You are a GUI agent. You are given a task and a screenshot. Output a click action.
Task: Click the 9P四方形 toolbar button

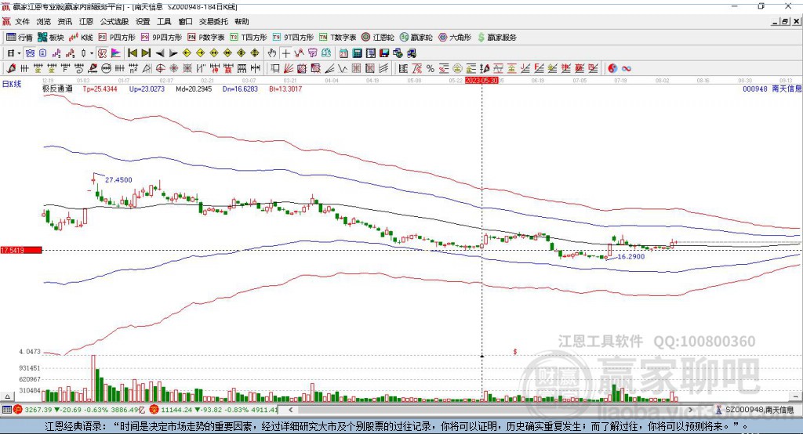[x=162, y=38]
